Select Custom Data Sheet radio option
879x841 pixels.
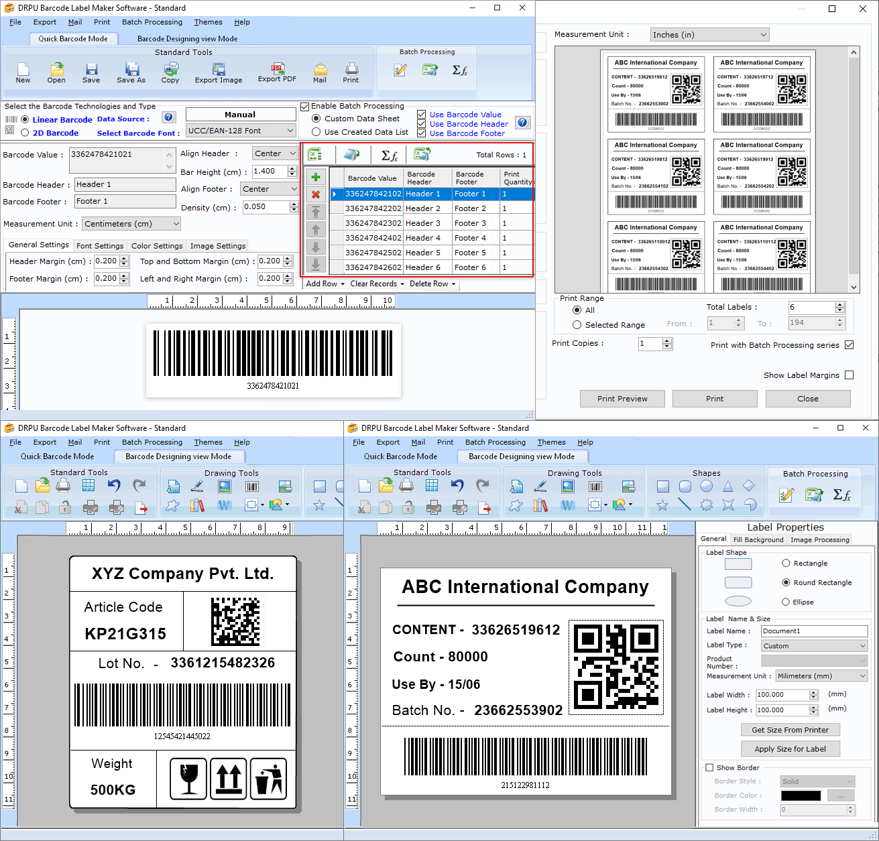(x=316, y=119)
